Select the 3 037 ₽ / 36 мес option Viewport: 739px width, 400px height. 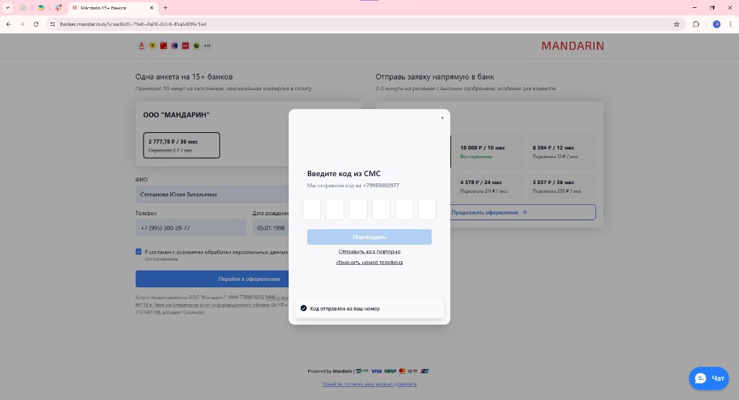(561, 186)
